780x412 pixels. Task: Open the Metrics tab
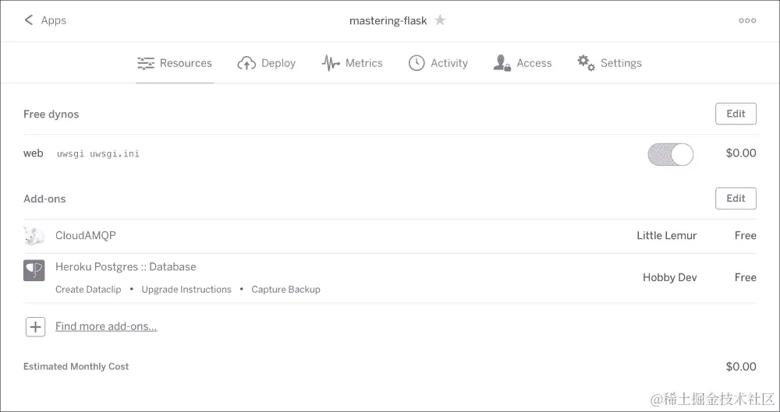click(353, 63)
